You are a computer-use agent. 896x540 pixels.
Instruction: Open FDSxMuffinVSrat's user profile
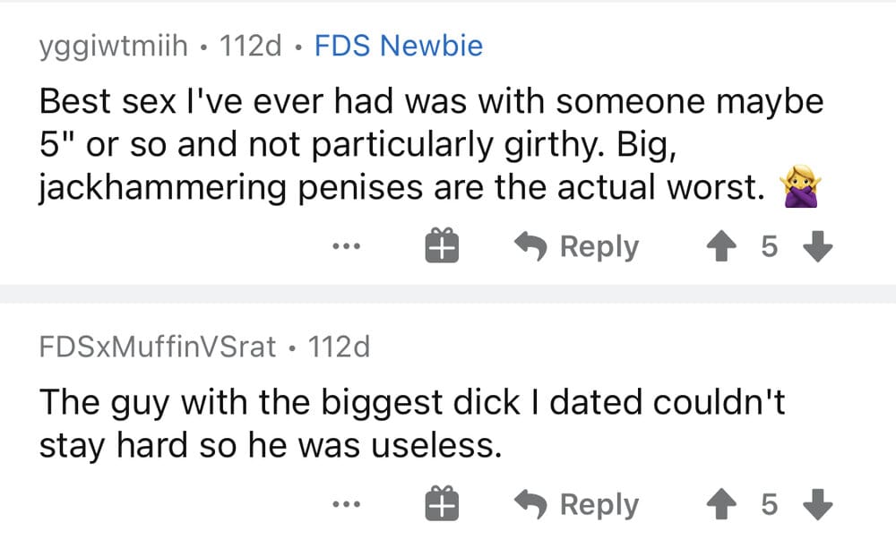click(x=158, y=347)
